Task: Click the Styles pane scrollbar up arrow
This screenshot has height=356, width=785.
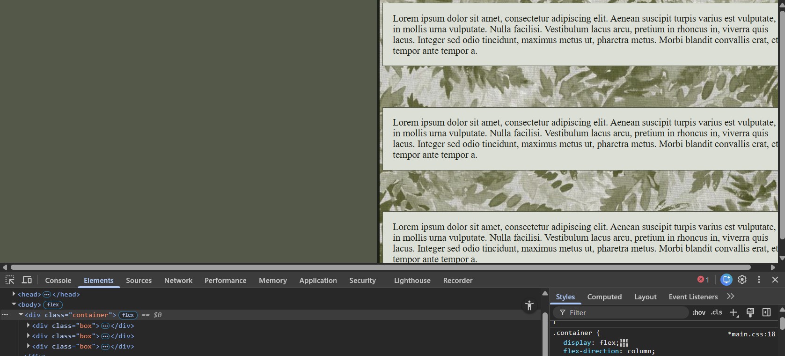Action: pyautogui.click(x=782, y=310)
